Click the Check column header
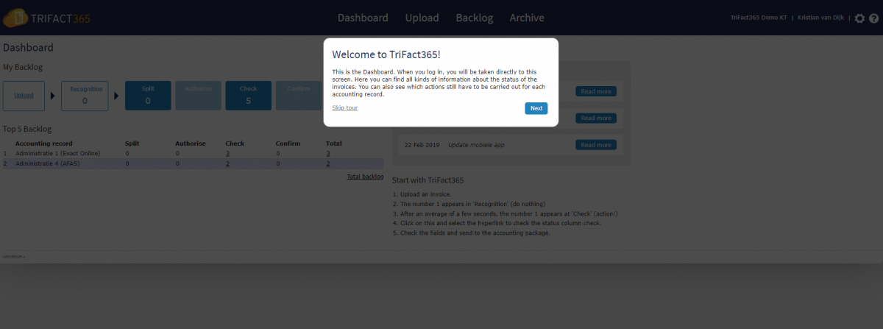This screenshot has width=883, height=329. [235, 144]
